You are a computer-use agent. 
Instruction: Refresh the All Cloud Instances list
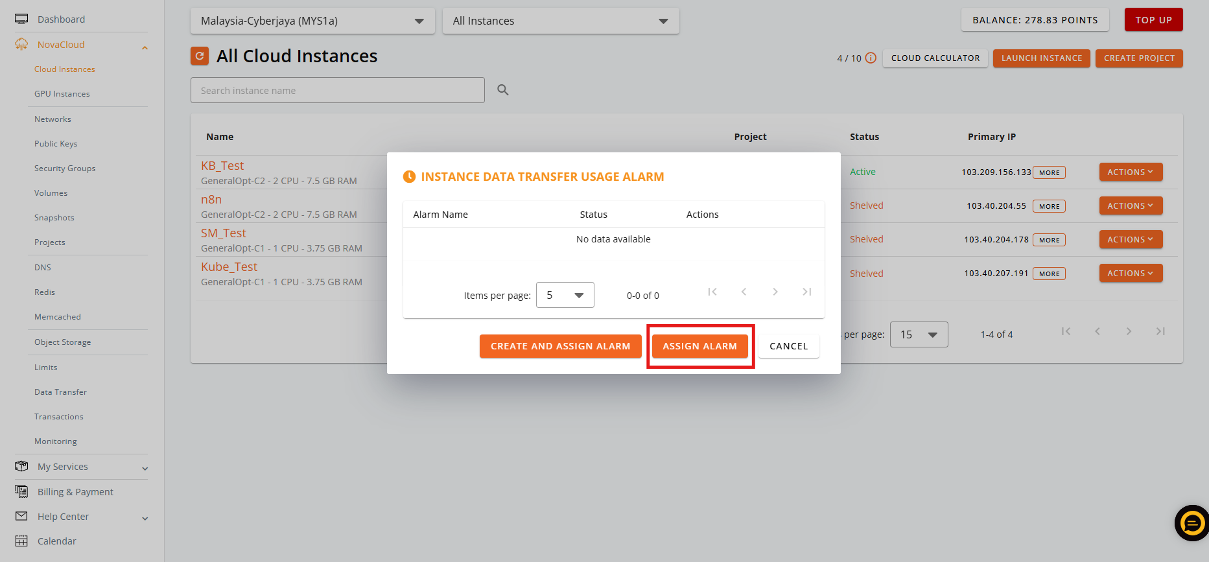pyautogui.click(x=200, y=56)
